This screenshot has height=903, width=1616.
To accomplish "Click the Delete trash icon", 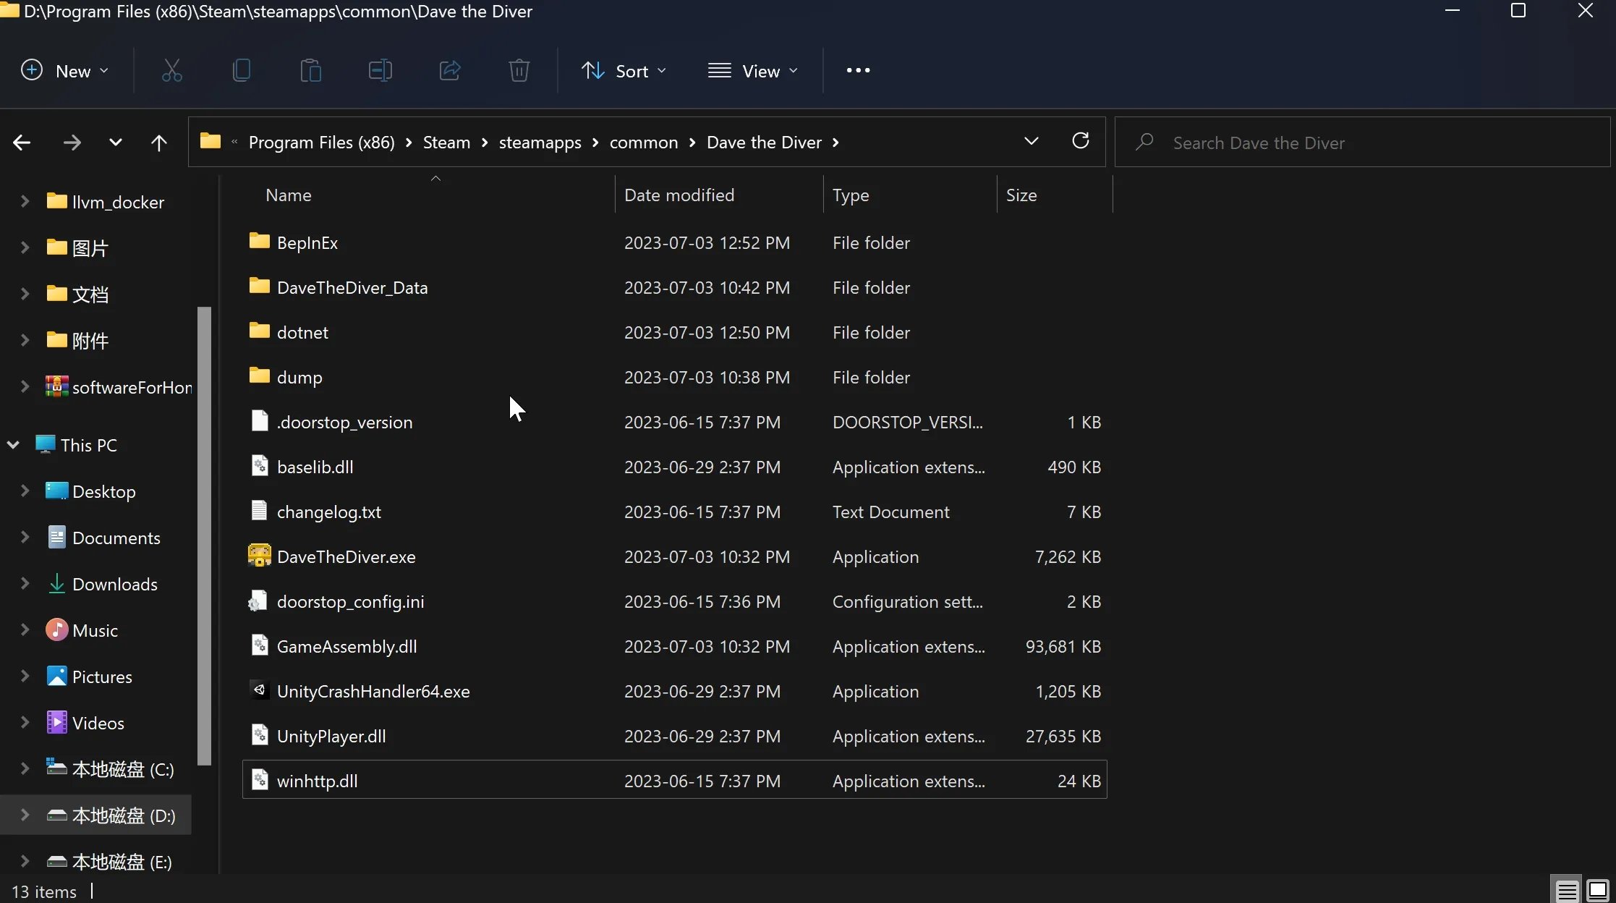I will point(519,70).
